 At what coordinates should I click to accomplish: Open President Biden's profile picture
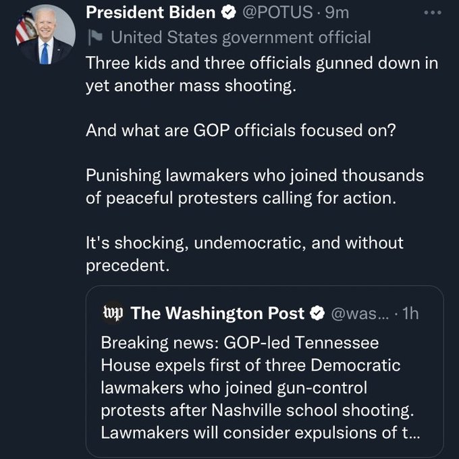[x=44, y=36]
